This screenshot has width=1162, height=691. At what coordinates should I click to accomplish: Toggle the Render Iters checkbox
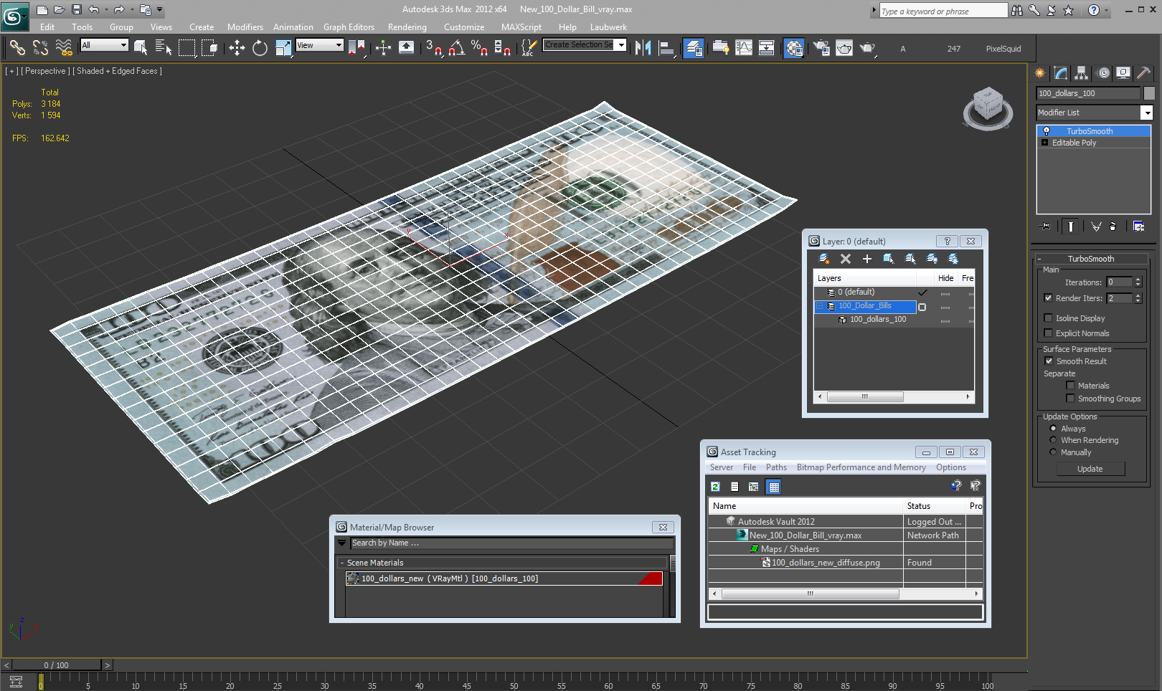coord(1048,298)
